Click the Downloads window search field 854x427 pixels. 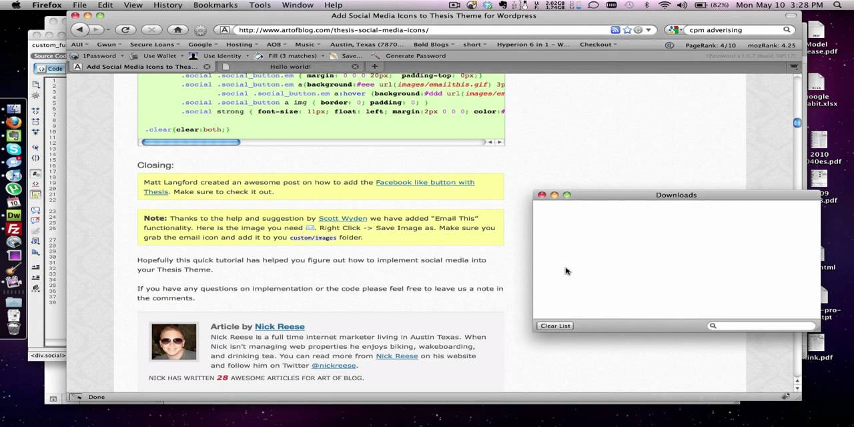(761, 326)
